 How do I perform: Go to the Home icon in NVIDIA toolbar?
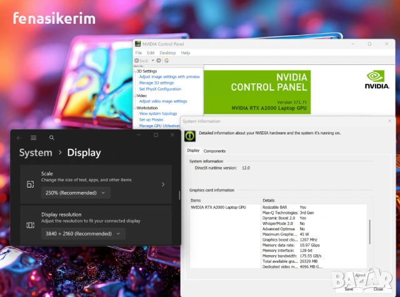(167, 61)
